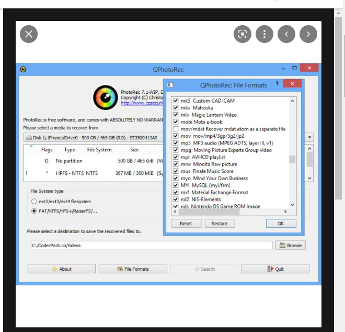Open the three-dot more options menu

[x=264, y=34]
